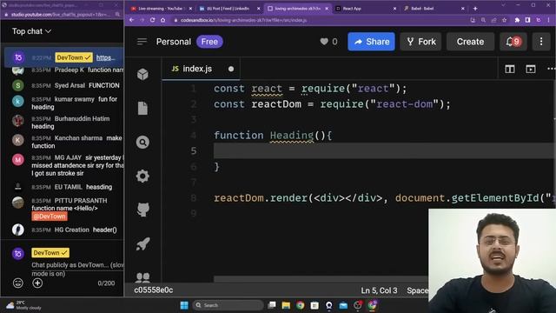
Task: Open the CodeSandbox hamburger menu
Action: [x=142, y=42]
